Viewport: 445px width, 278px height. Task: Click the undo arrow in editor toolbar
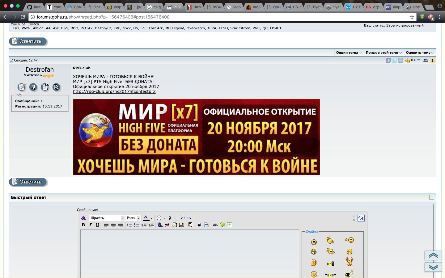click(x=183, y=218)
